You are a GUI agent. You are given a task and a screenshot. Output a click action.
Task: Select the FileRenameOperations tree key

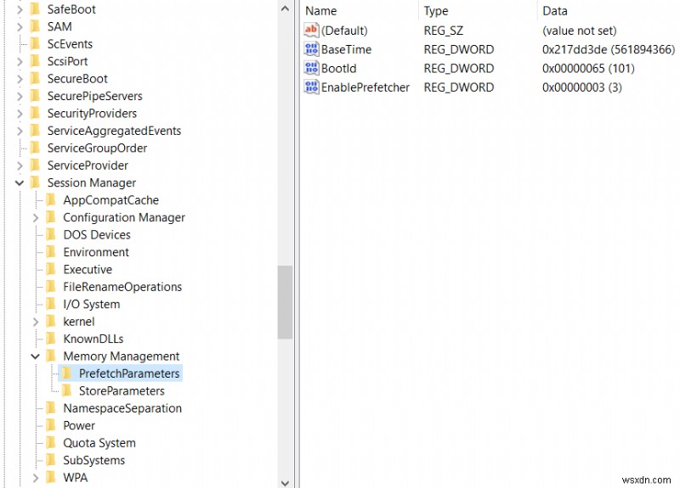point(122,287)
